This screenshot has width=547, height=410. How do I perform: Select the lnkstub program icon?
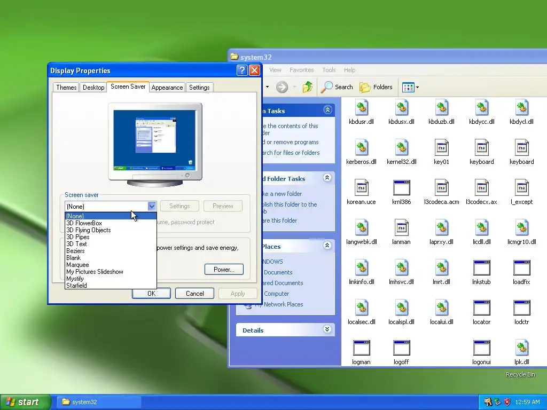click(x=482, y=268)
